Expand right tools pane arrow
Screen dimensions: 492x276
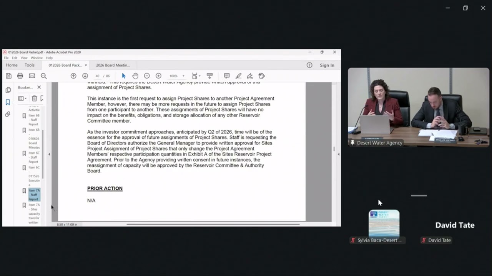[338, 154]
